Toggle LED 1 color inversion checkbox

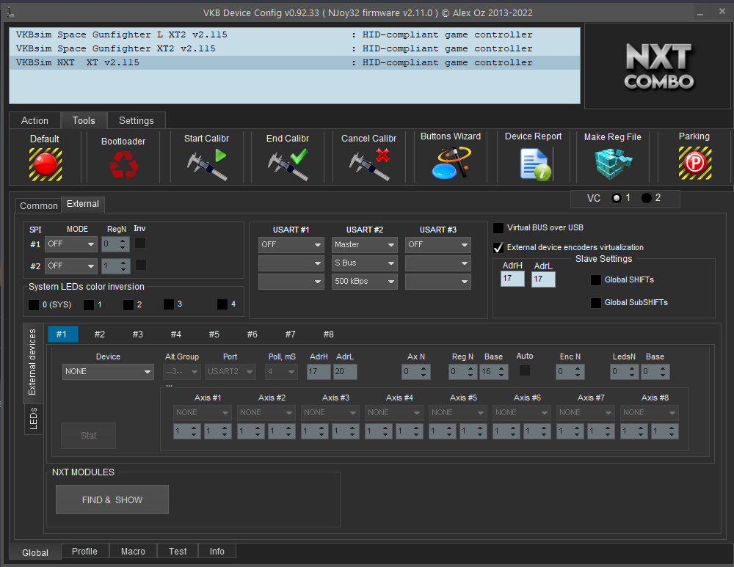(89, 305)
